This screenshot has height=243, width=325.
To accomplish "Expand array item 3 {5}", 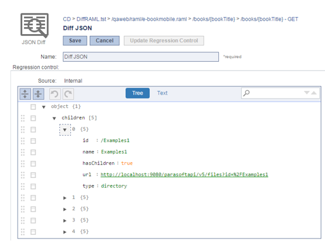I will pos(64,220).
